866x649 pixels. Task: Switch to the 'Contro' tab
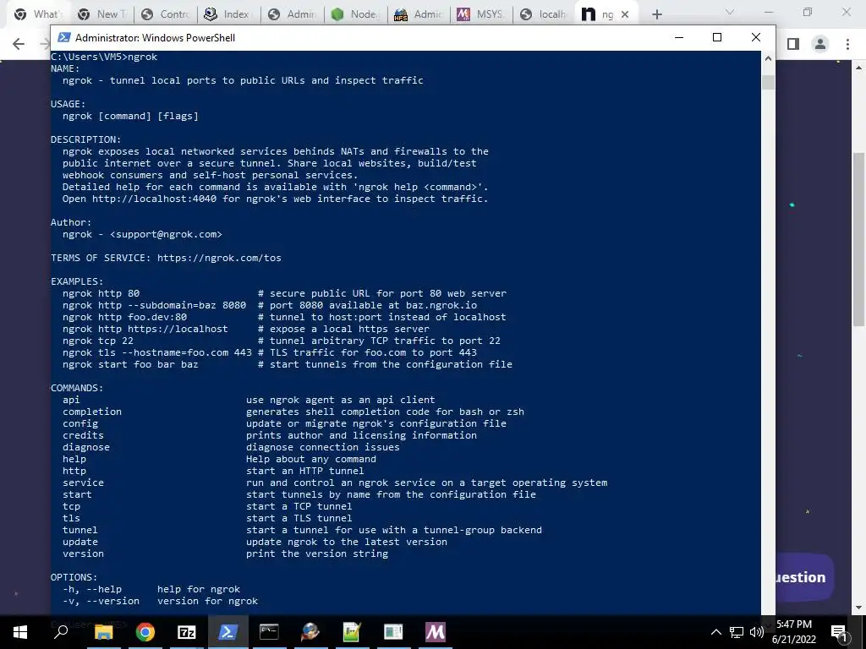[x=165, y=14]
